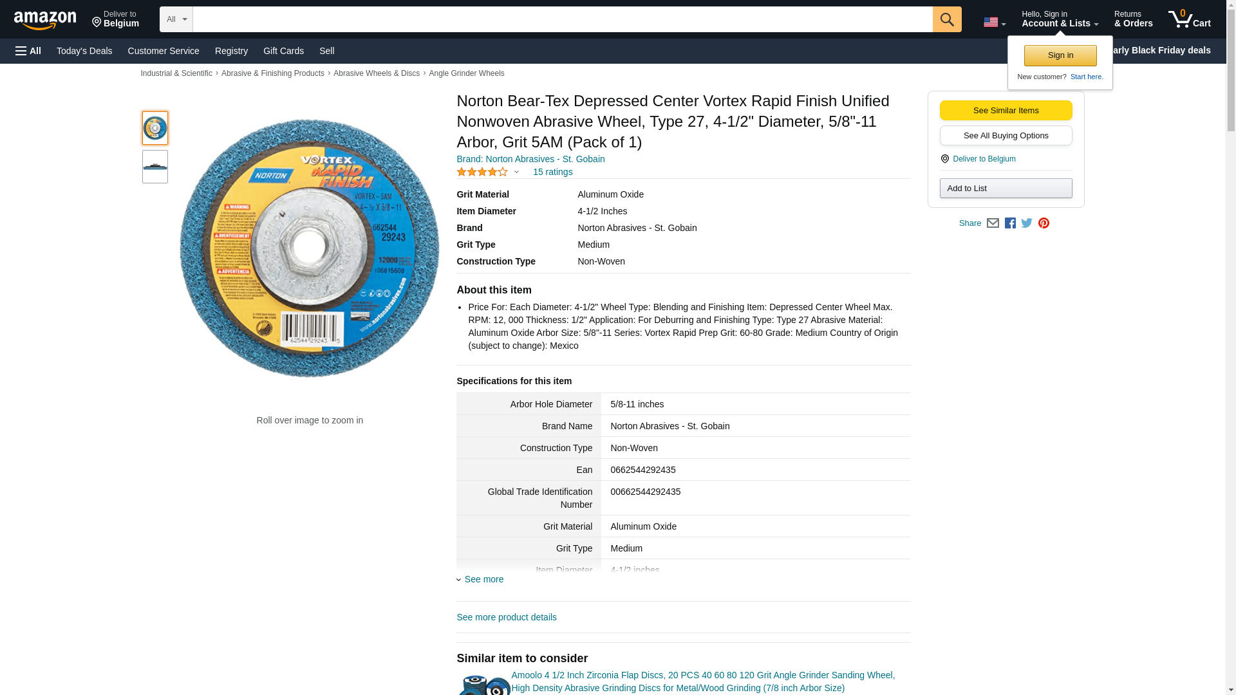Screen dimensions: 1236x695
Task: Open Today's Deals nav item
Action: pyautogui.click(x=84, y=51)
